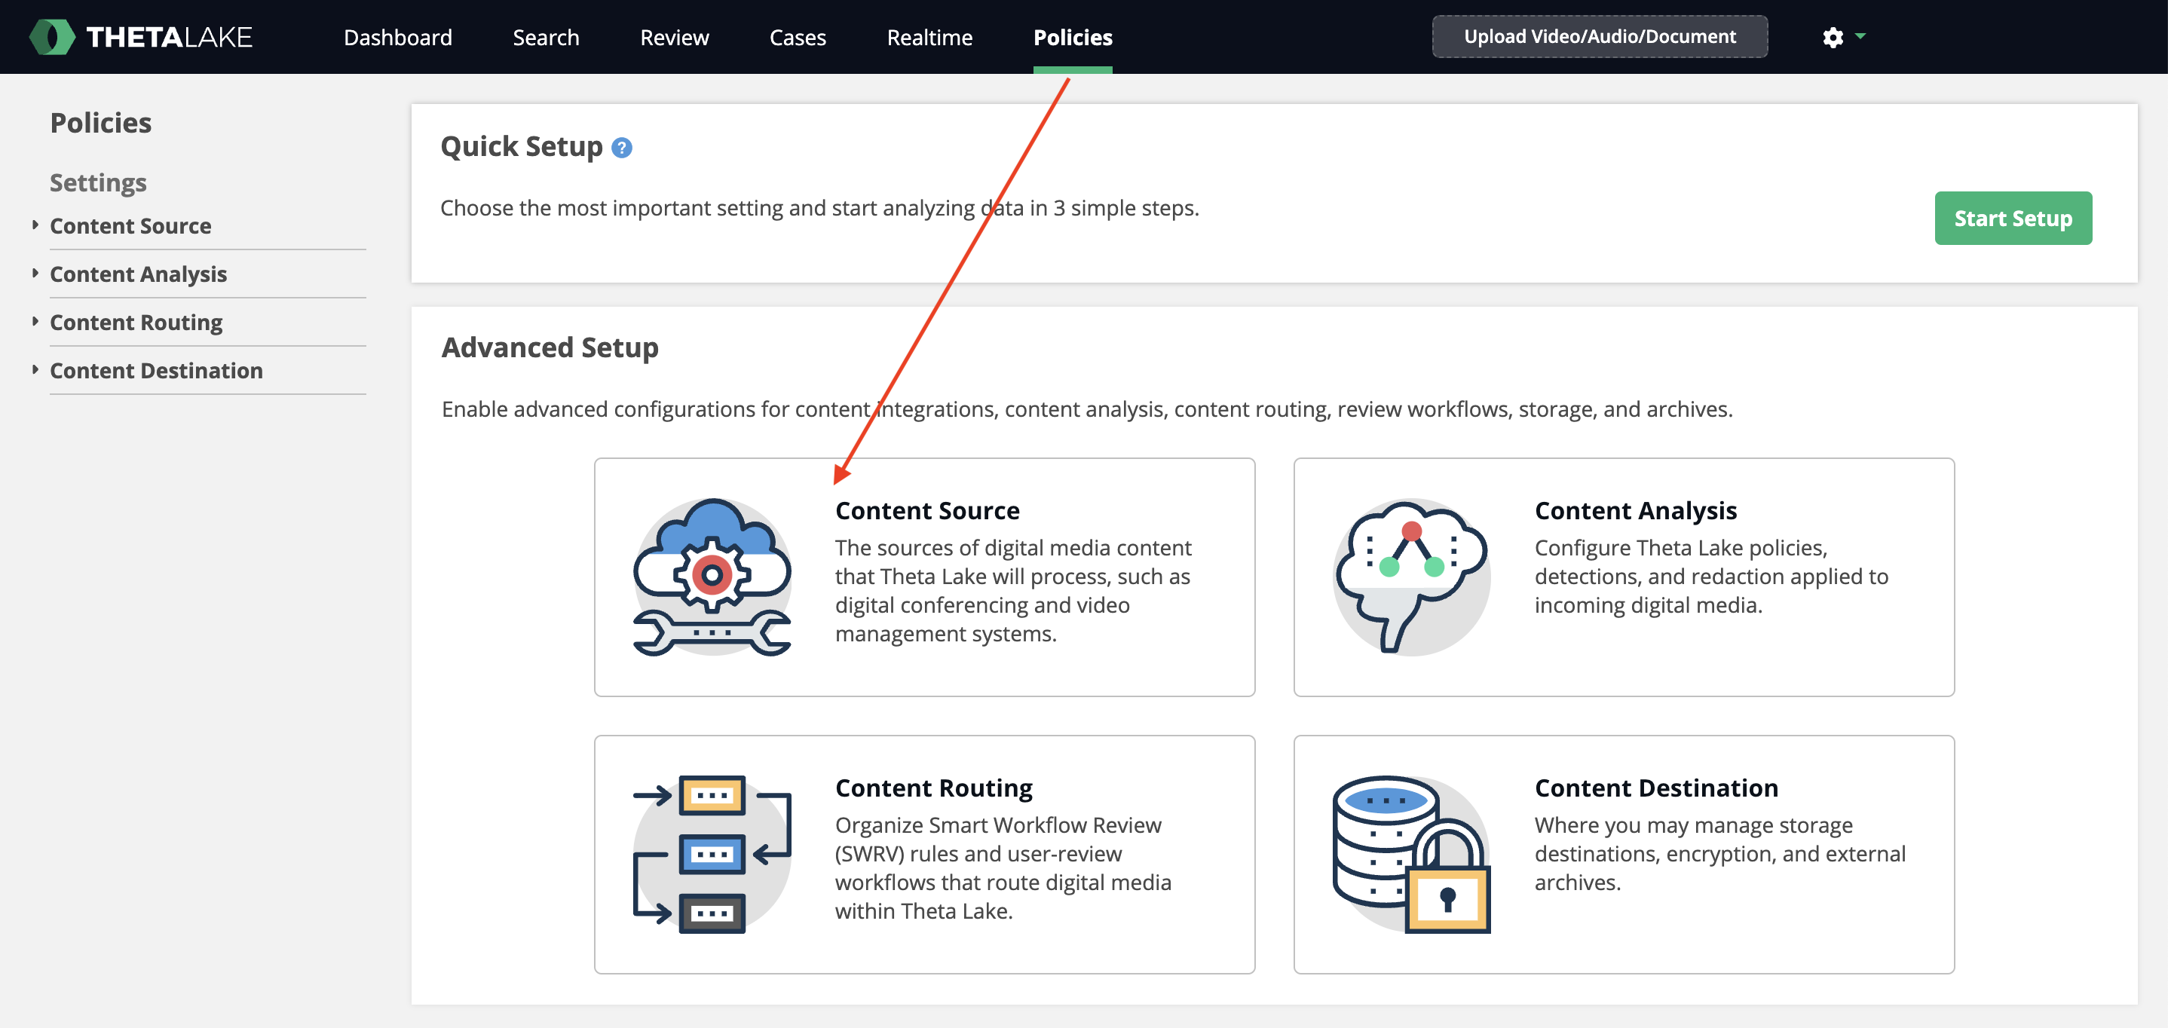Open the settings gear icon

click(1833, 37)
